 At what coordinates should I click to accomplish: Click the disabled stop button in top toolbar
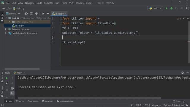pos(181,8)
